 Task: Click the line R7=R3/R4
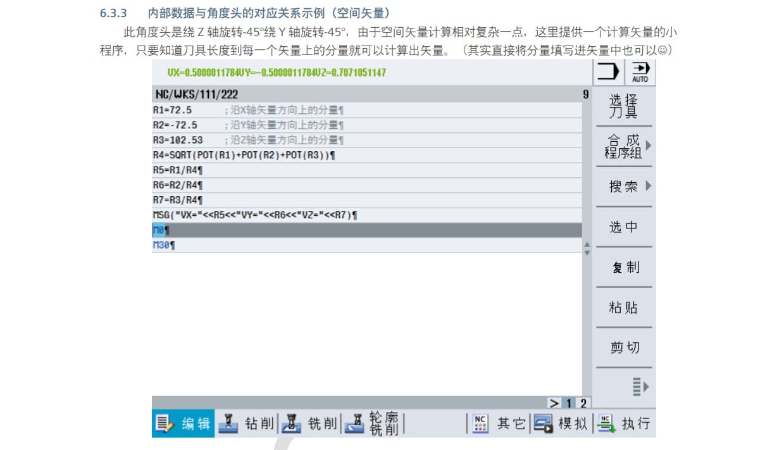click(x=366, y=200)
